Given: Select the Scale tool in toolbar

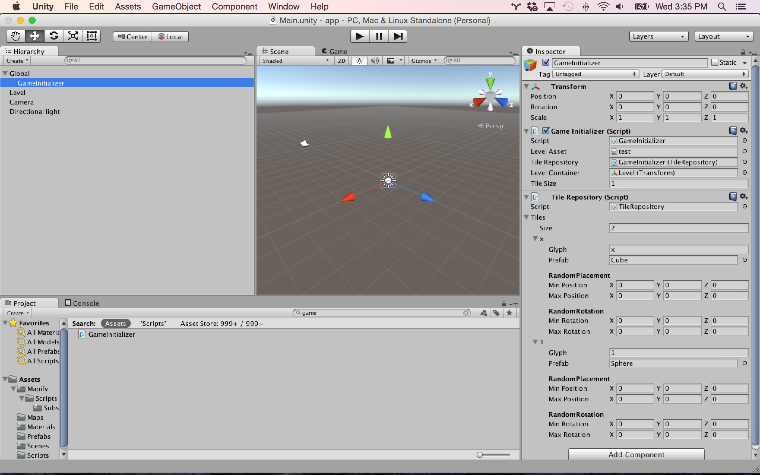Looking at the screenshot, I should tap(72, 37).
